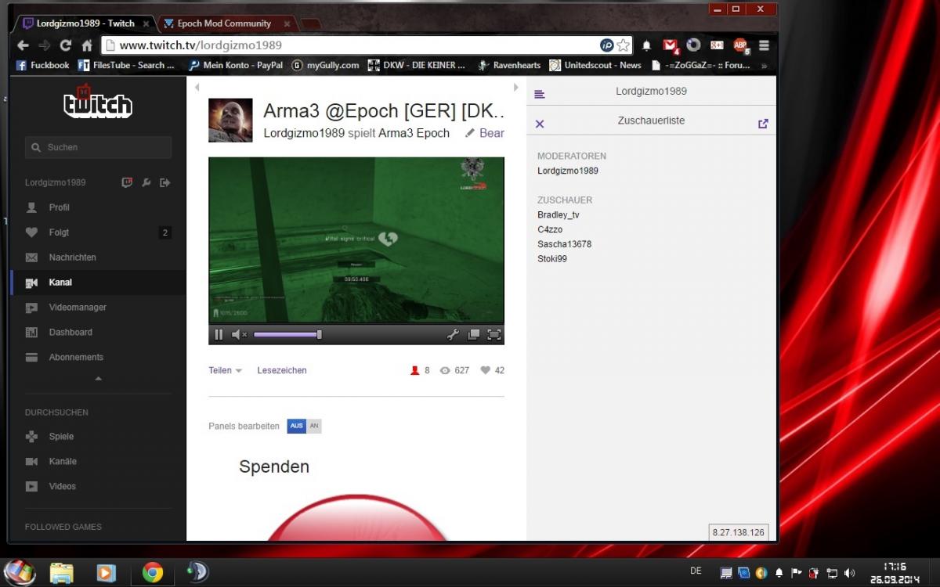This screenshot has height=587, width=940.
Task: Open Nachrichten messages
Action: point(72,257)
